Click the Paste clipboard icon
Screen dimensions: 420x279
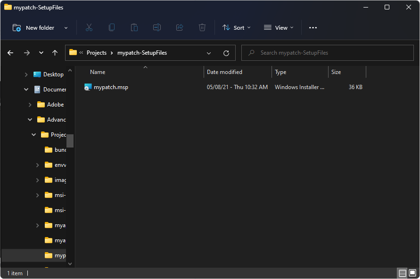point(134,28)
